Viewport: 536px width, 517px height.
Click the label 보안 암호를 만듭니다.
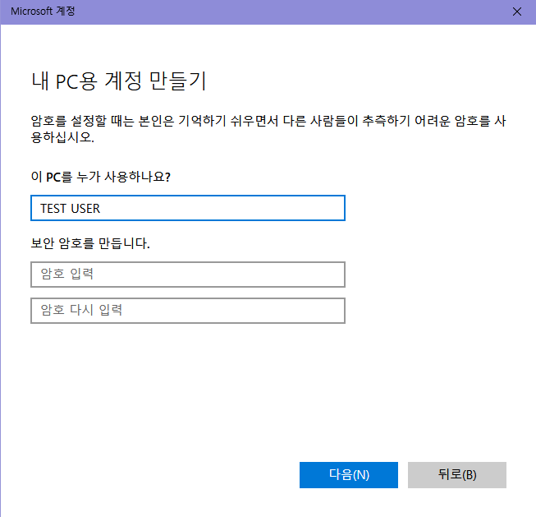(x=90, y=243)
